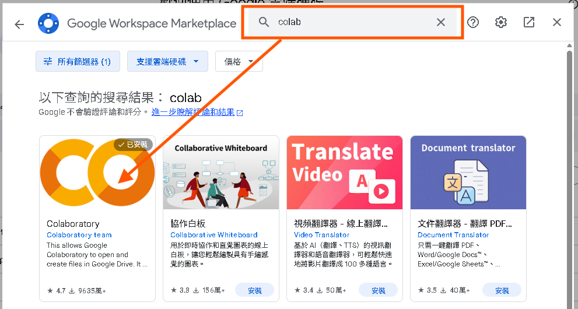Screen dimensions: 578x309
Task: Open Google Workspace Marketplace logo
Action: click(x=48, y=23)
